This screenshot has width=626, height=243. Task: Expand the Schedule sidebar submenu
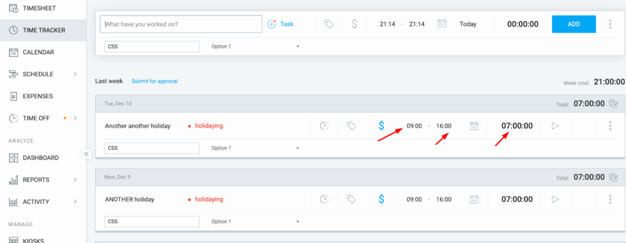(75, 74)
